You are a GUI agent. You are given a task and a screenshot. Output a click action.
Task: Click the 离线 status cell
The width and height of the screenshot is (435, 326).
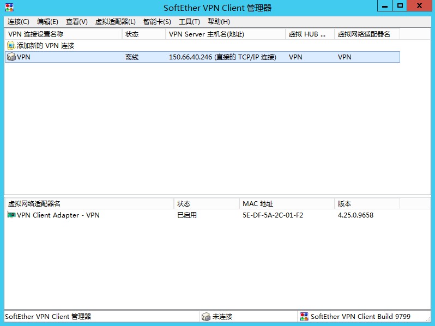pyautogui.click(x=132, y=57)
